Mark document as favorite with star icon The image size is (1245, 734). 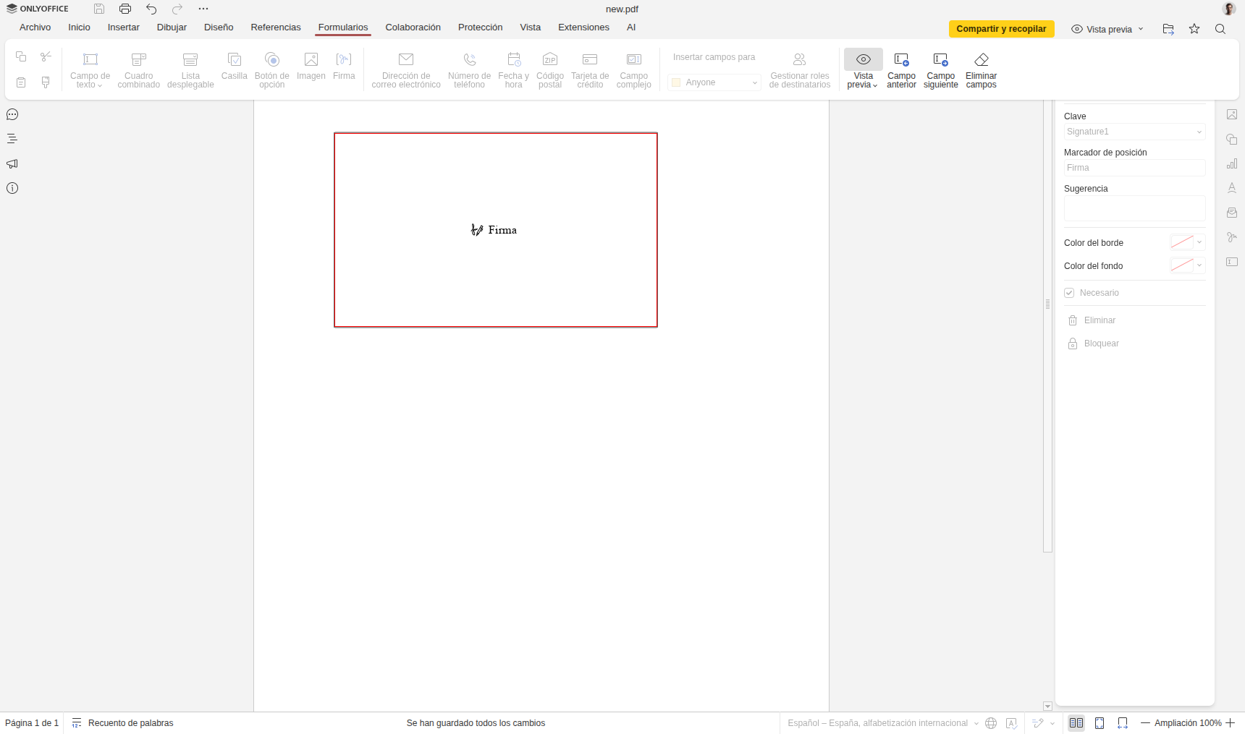[x=1194, y=29]
